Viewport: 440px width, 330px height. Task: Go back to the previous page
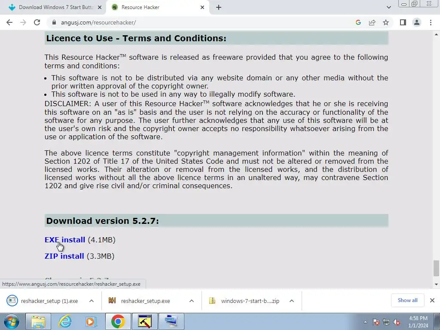9,22
